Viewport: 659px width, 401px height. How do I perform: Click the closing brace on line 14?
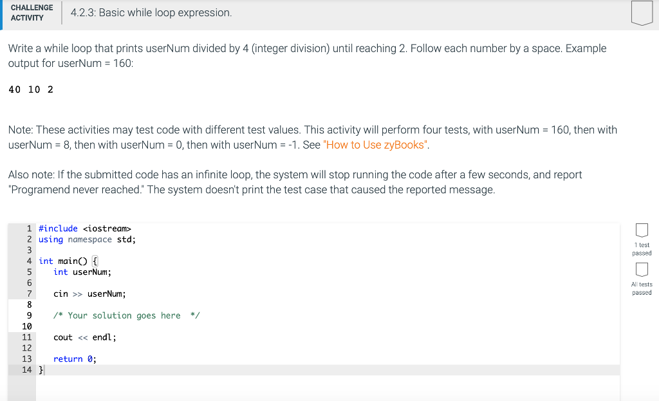[40, 369]
